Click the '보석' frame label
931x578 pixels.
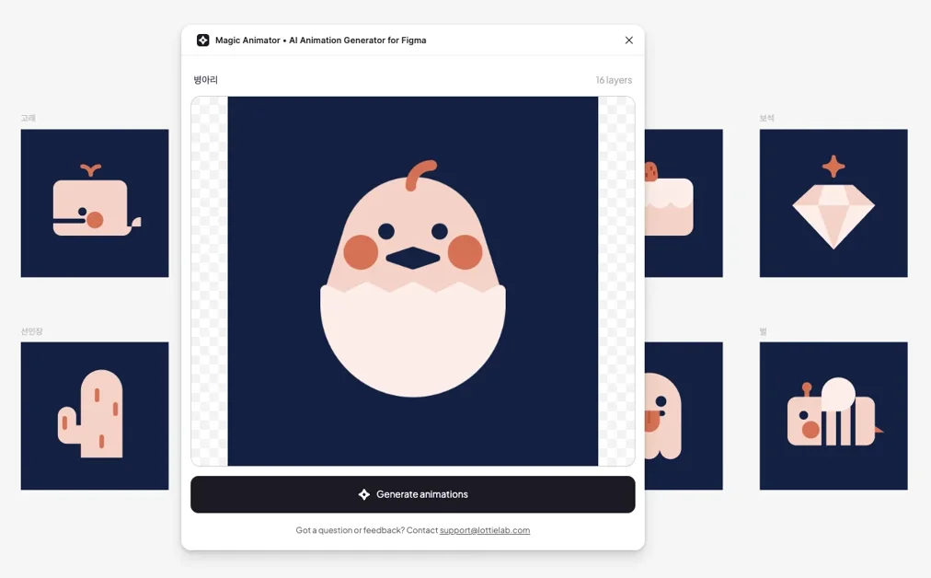(x=766, y=118)
